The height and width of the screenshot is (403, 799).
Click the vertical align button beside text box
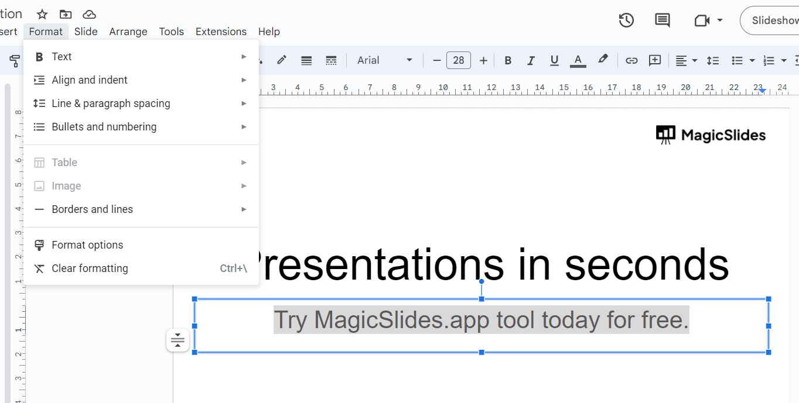(x=177, y=340)
